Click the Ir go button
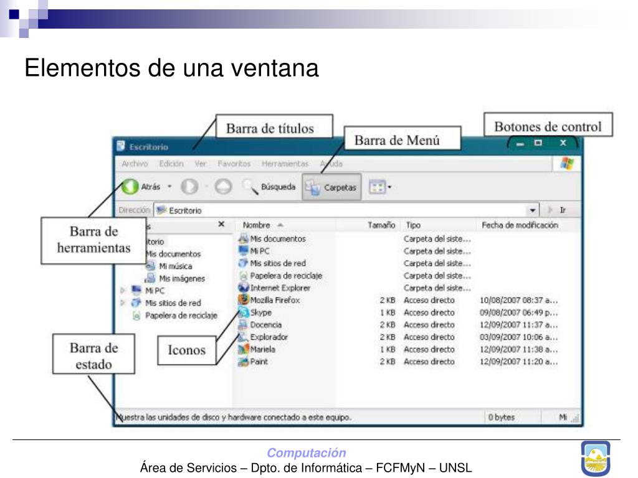Viewport: 638px width, 478px height. point(558,210)
